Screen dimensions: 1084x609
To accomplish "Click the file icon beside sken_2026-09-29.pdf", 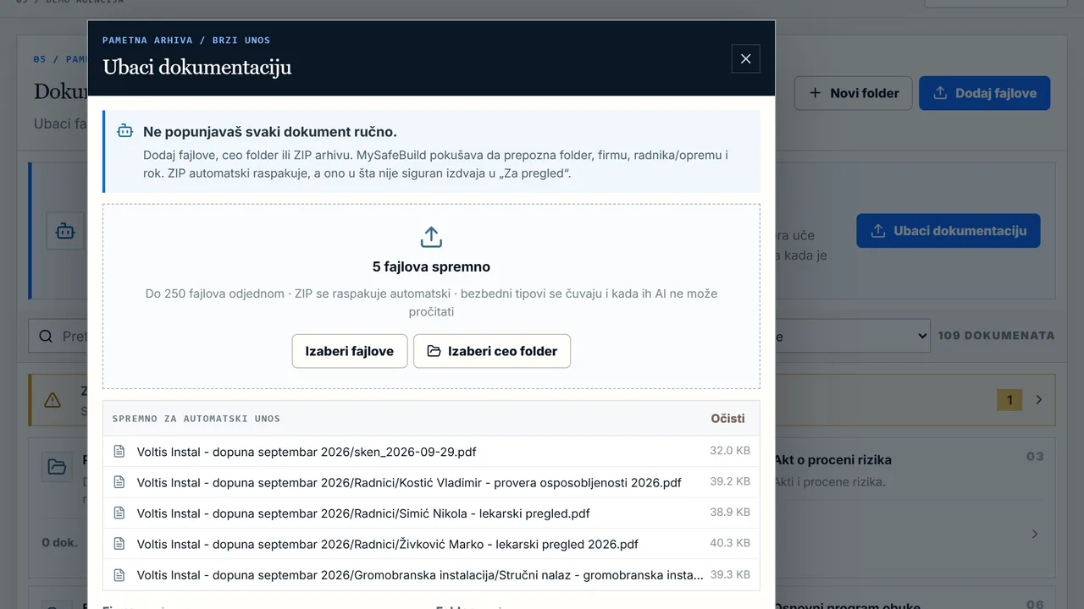I will tap(119, 452).
